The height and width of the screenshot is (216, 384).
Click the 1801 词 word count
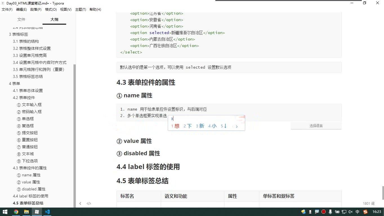(x=369, y=203)
